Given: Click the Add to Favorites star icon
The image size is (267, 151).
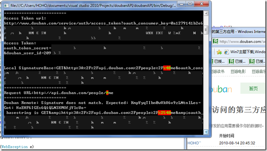Looking at the screenshot, I should pyautogui.click(x=219, y=52).
